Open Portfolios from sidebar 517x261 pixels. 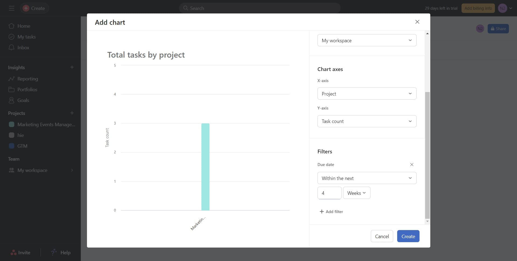point(27,90)
